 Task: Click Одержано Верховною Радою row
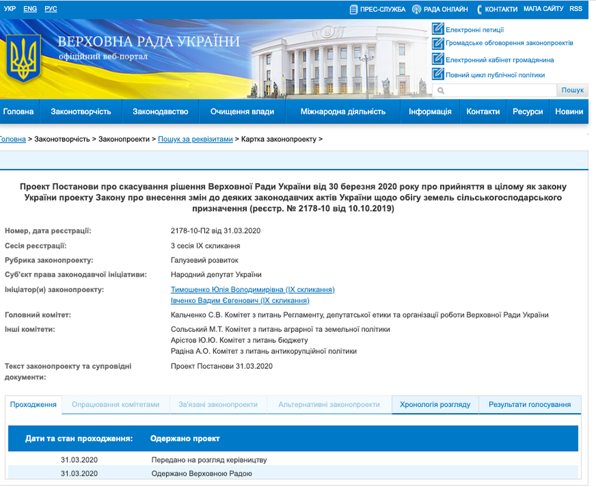tap(293, 474)
